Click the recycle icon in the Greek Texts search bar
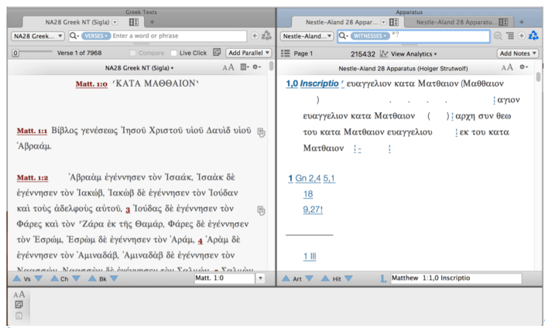Image resolution: width=545 pixels, height=328 pixels. pyautogui.click(x=266, y=36)
